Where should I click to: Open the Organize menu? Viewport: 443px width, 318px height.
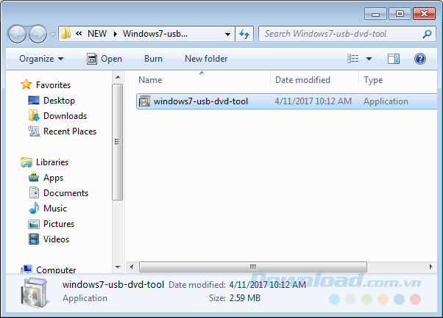pyautogui.click(x=41, y=59)
